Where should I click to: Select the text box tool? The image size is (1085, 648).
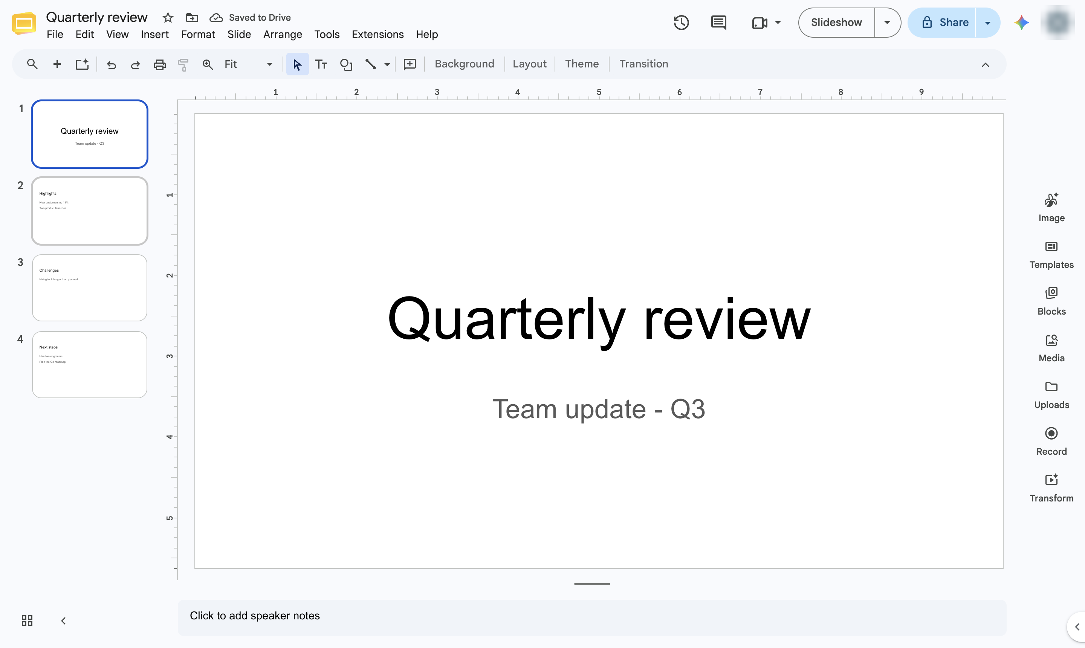[321, 65]
